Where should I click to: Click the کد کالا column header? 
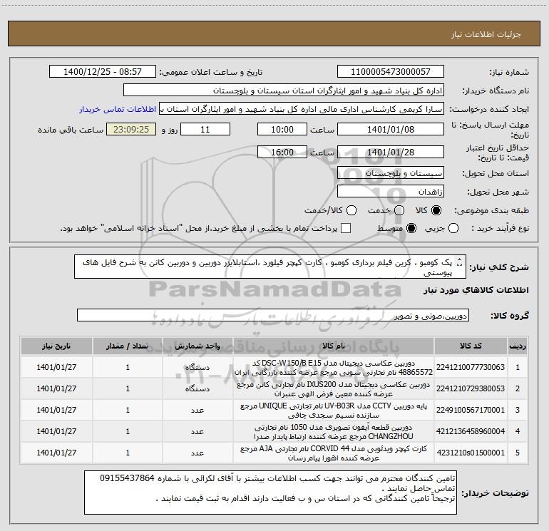[471, 346]
